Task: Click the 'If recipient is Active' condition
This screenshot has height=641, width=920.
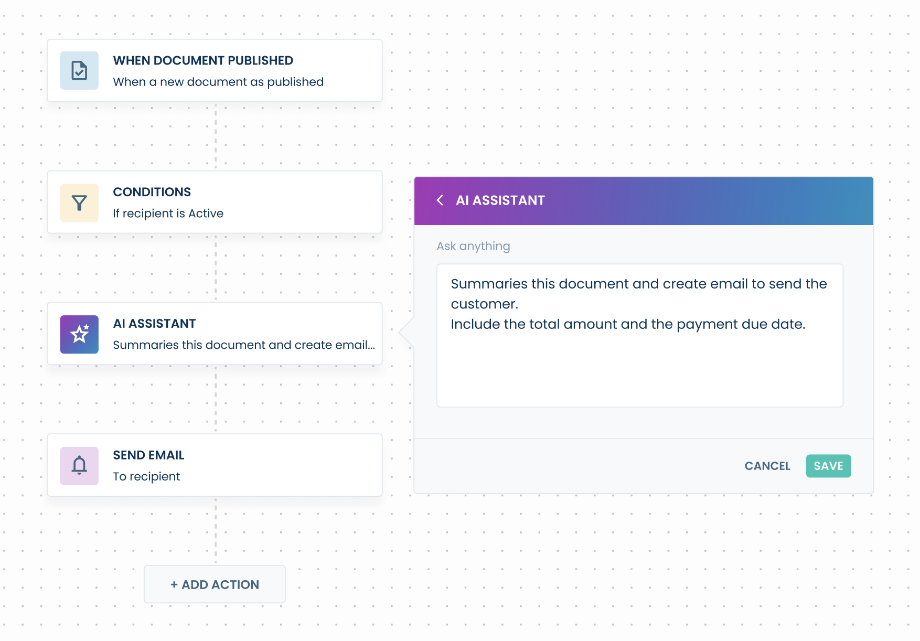Action: [168, 213]
